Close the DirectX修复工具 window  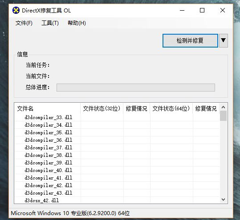pos(223,10)
